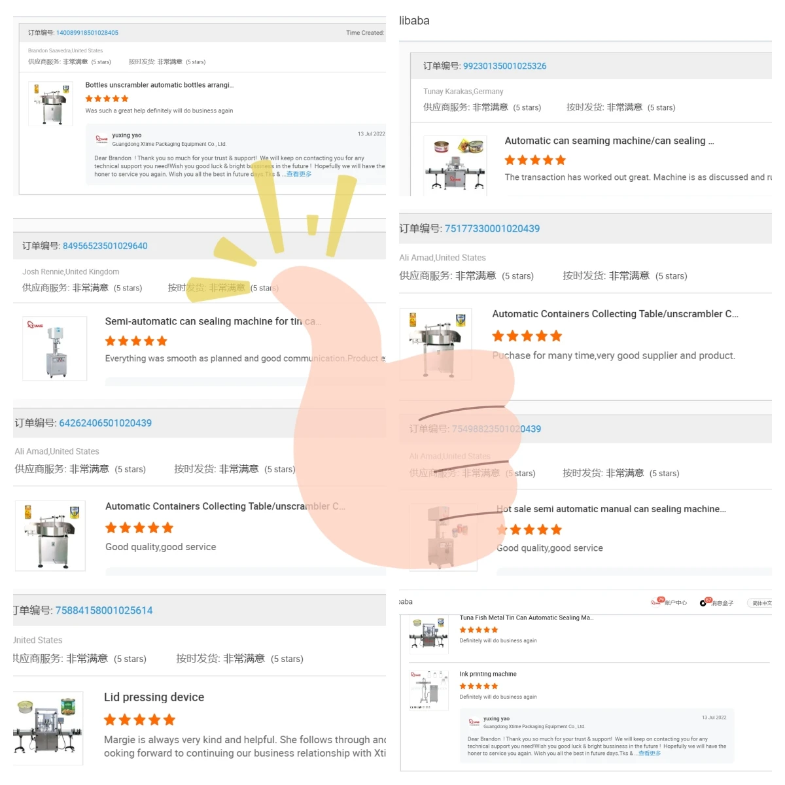
Task: Click the Xtime seller logo in the reply below the Ink printing machine review
Action: pos(474,722)
